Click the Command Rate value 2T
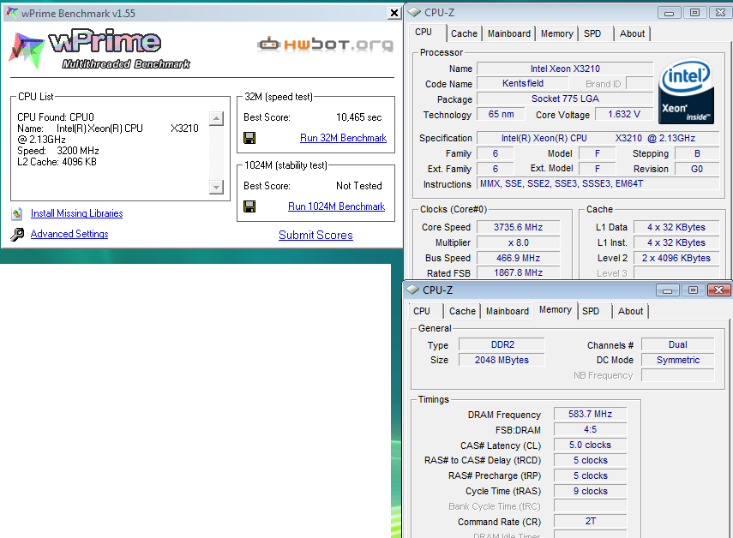733x538 pixels. coord(591,521)
